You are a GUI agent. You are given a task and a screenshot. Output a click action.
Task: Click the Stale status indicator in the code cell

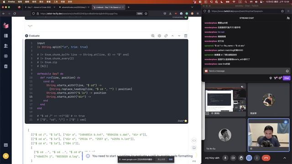click(182, 121)
